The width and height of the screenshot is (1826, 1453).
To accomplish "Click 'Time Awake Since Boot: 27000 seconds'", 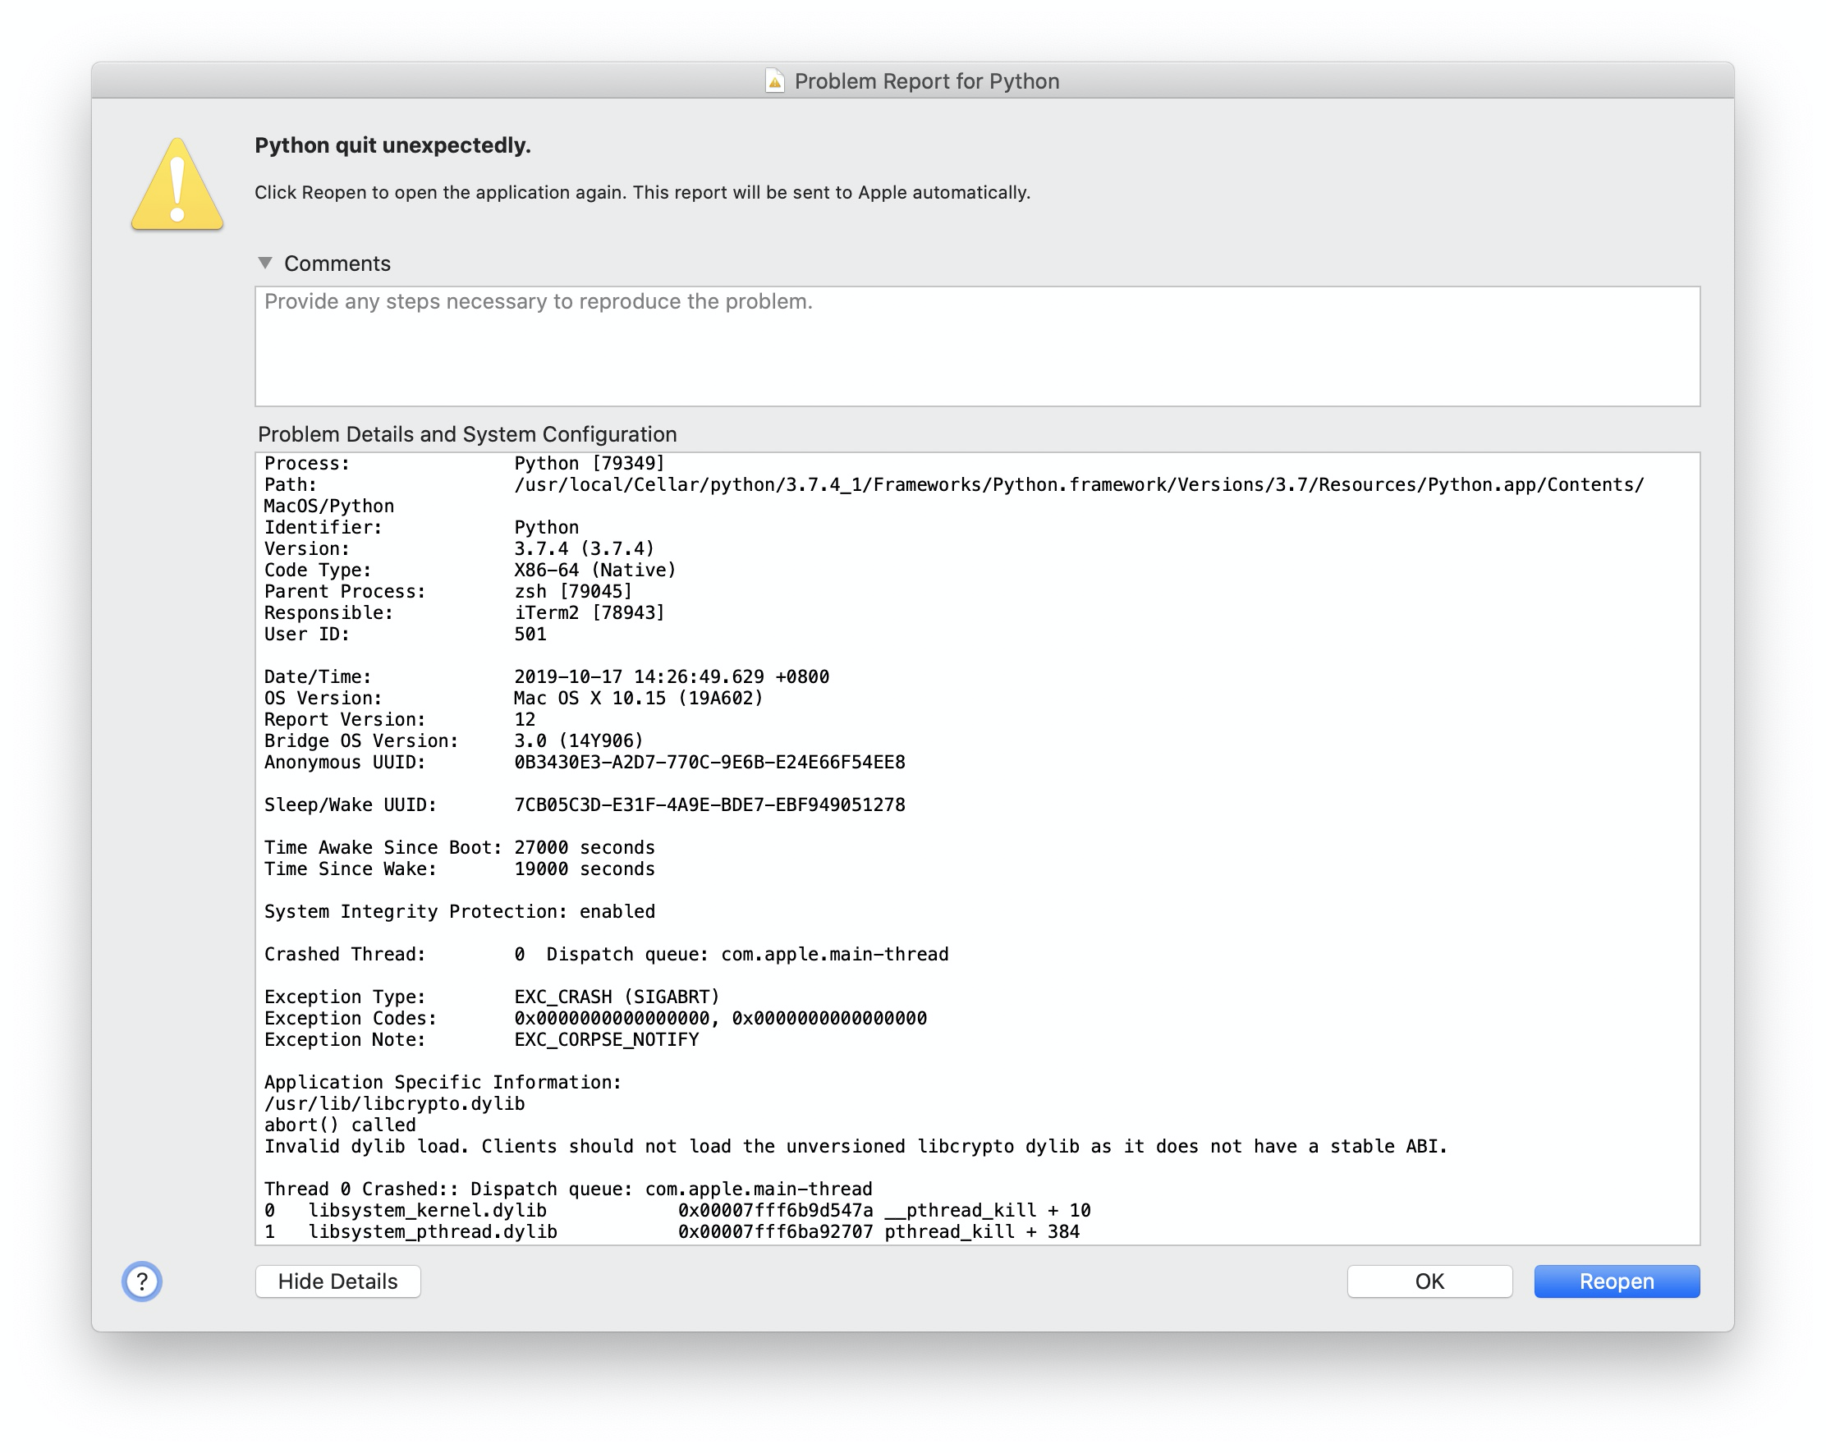I will [x=459, y=847].
